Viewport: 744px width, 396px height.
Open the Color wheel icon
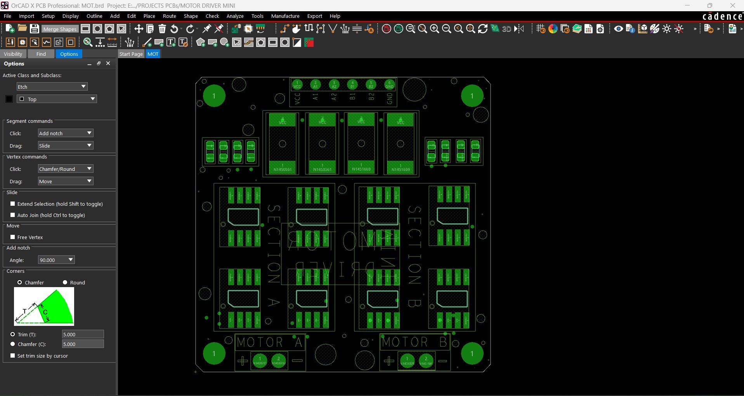point(553,29)
